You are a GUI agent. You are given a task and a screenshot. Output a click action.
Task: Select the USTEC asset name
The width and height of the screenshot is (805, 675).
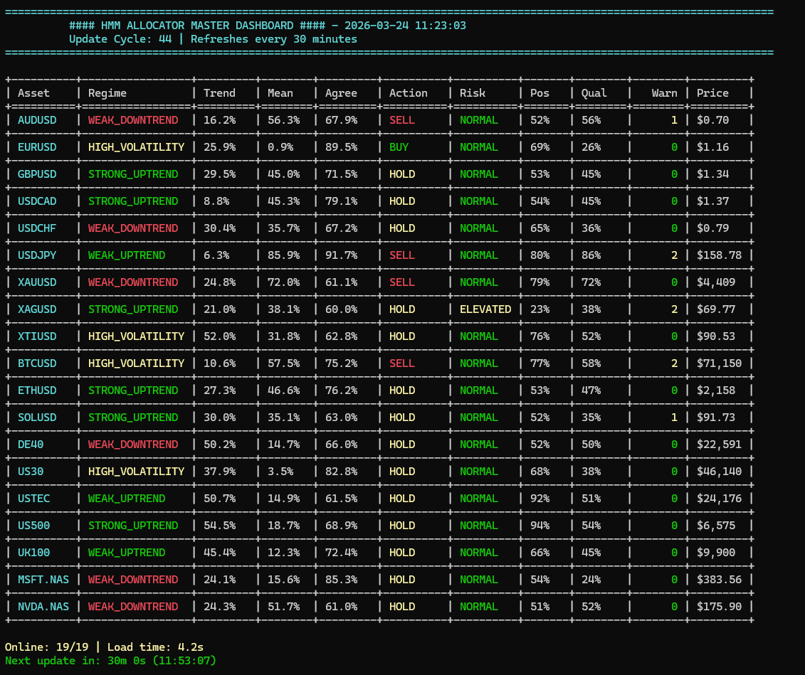(34, 499)
